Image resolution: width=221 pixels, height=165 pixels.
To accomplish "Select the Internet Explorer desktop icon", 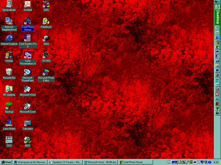I will (9, 38).
